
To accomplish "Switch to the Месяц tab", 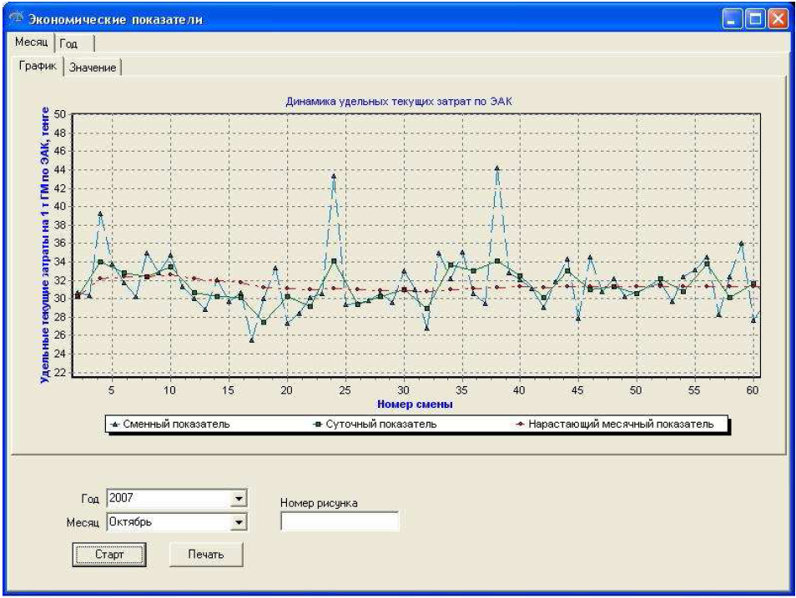I will [x=32, y=43].
